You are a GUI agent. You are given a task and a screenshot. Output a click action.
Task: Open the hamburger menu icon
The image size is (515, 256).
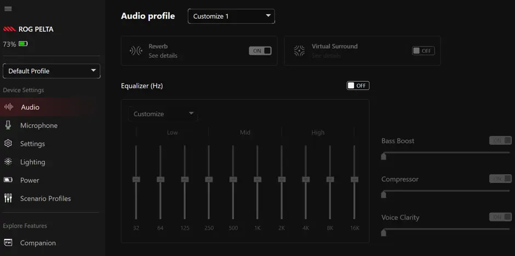(x=8, y=9)
